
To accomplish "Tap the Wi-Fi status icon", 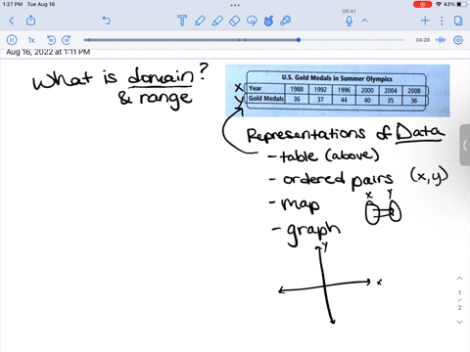I will tap(439, 4).
